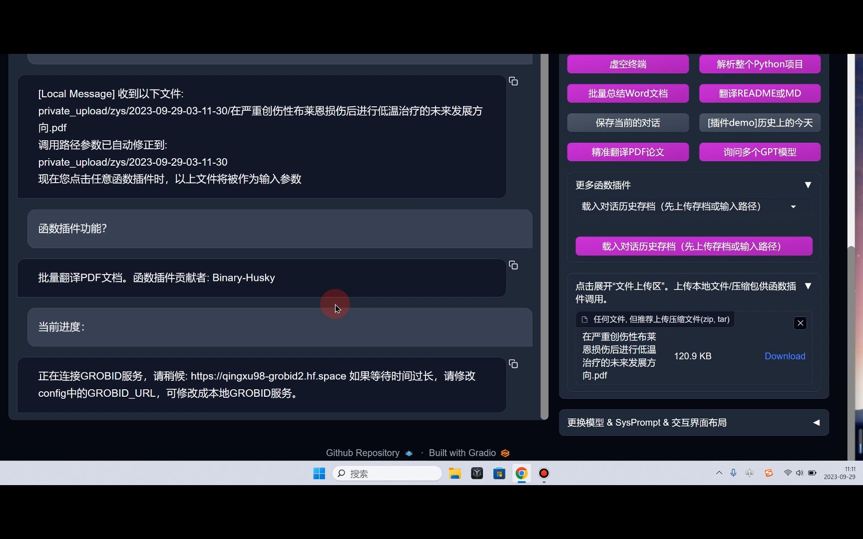Image resolution: width=863 pixels, height=539 pixels.
Task: Click the 当前进度: message
Action: (280, 327)
